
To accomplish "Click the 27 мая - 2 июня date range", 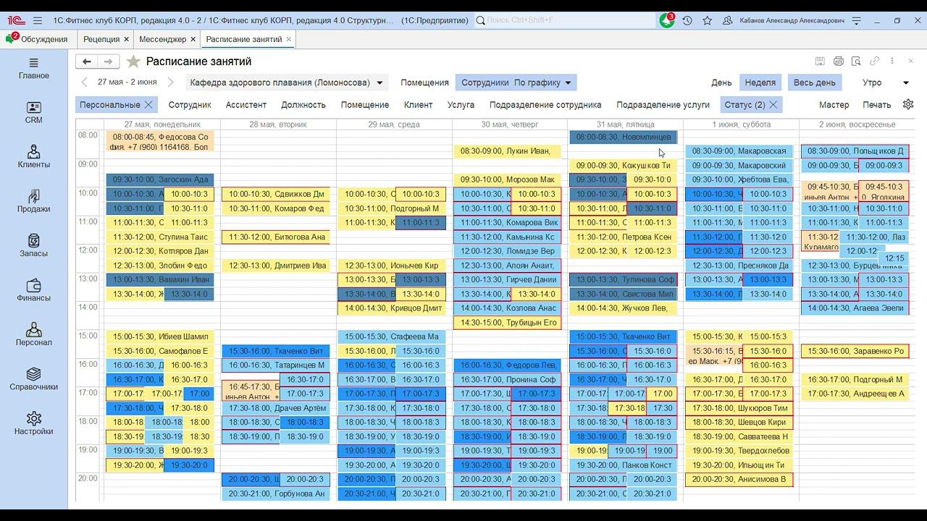I will coord(127,82).
